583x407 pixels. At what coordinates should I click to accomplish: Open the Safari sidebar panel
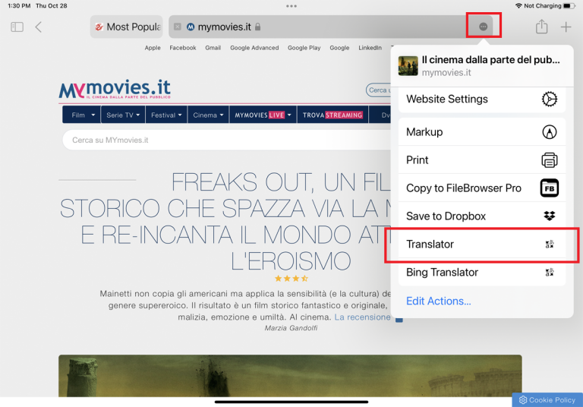(x=17, y=27)
